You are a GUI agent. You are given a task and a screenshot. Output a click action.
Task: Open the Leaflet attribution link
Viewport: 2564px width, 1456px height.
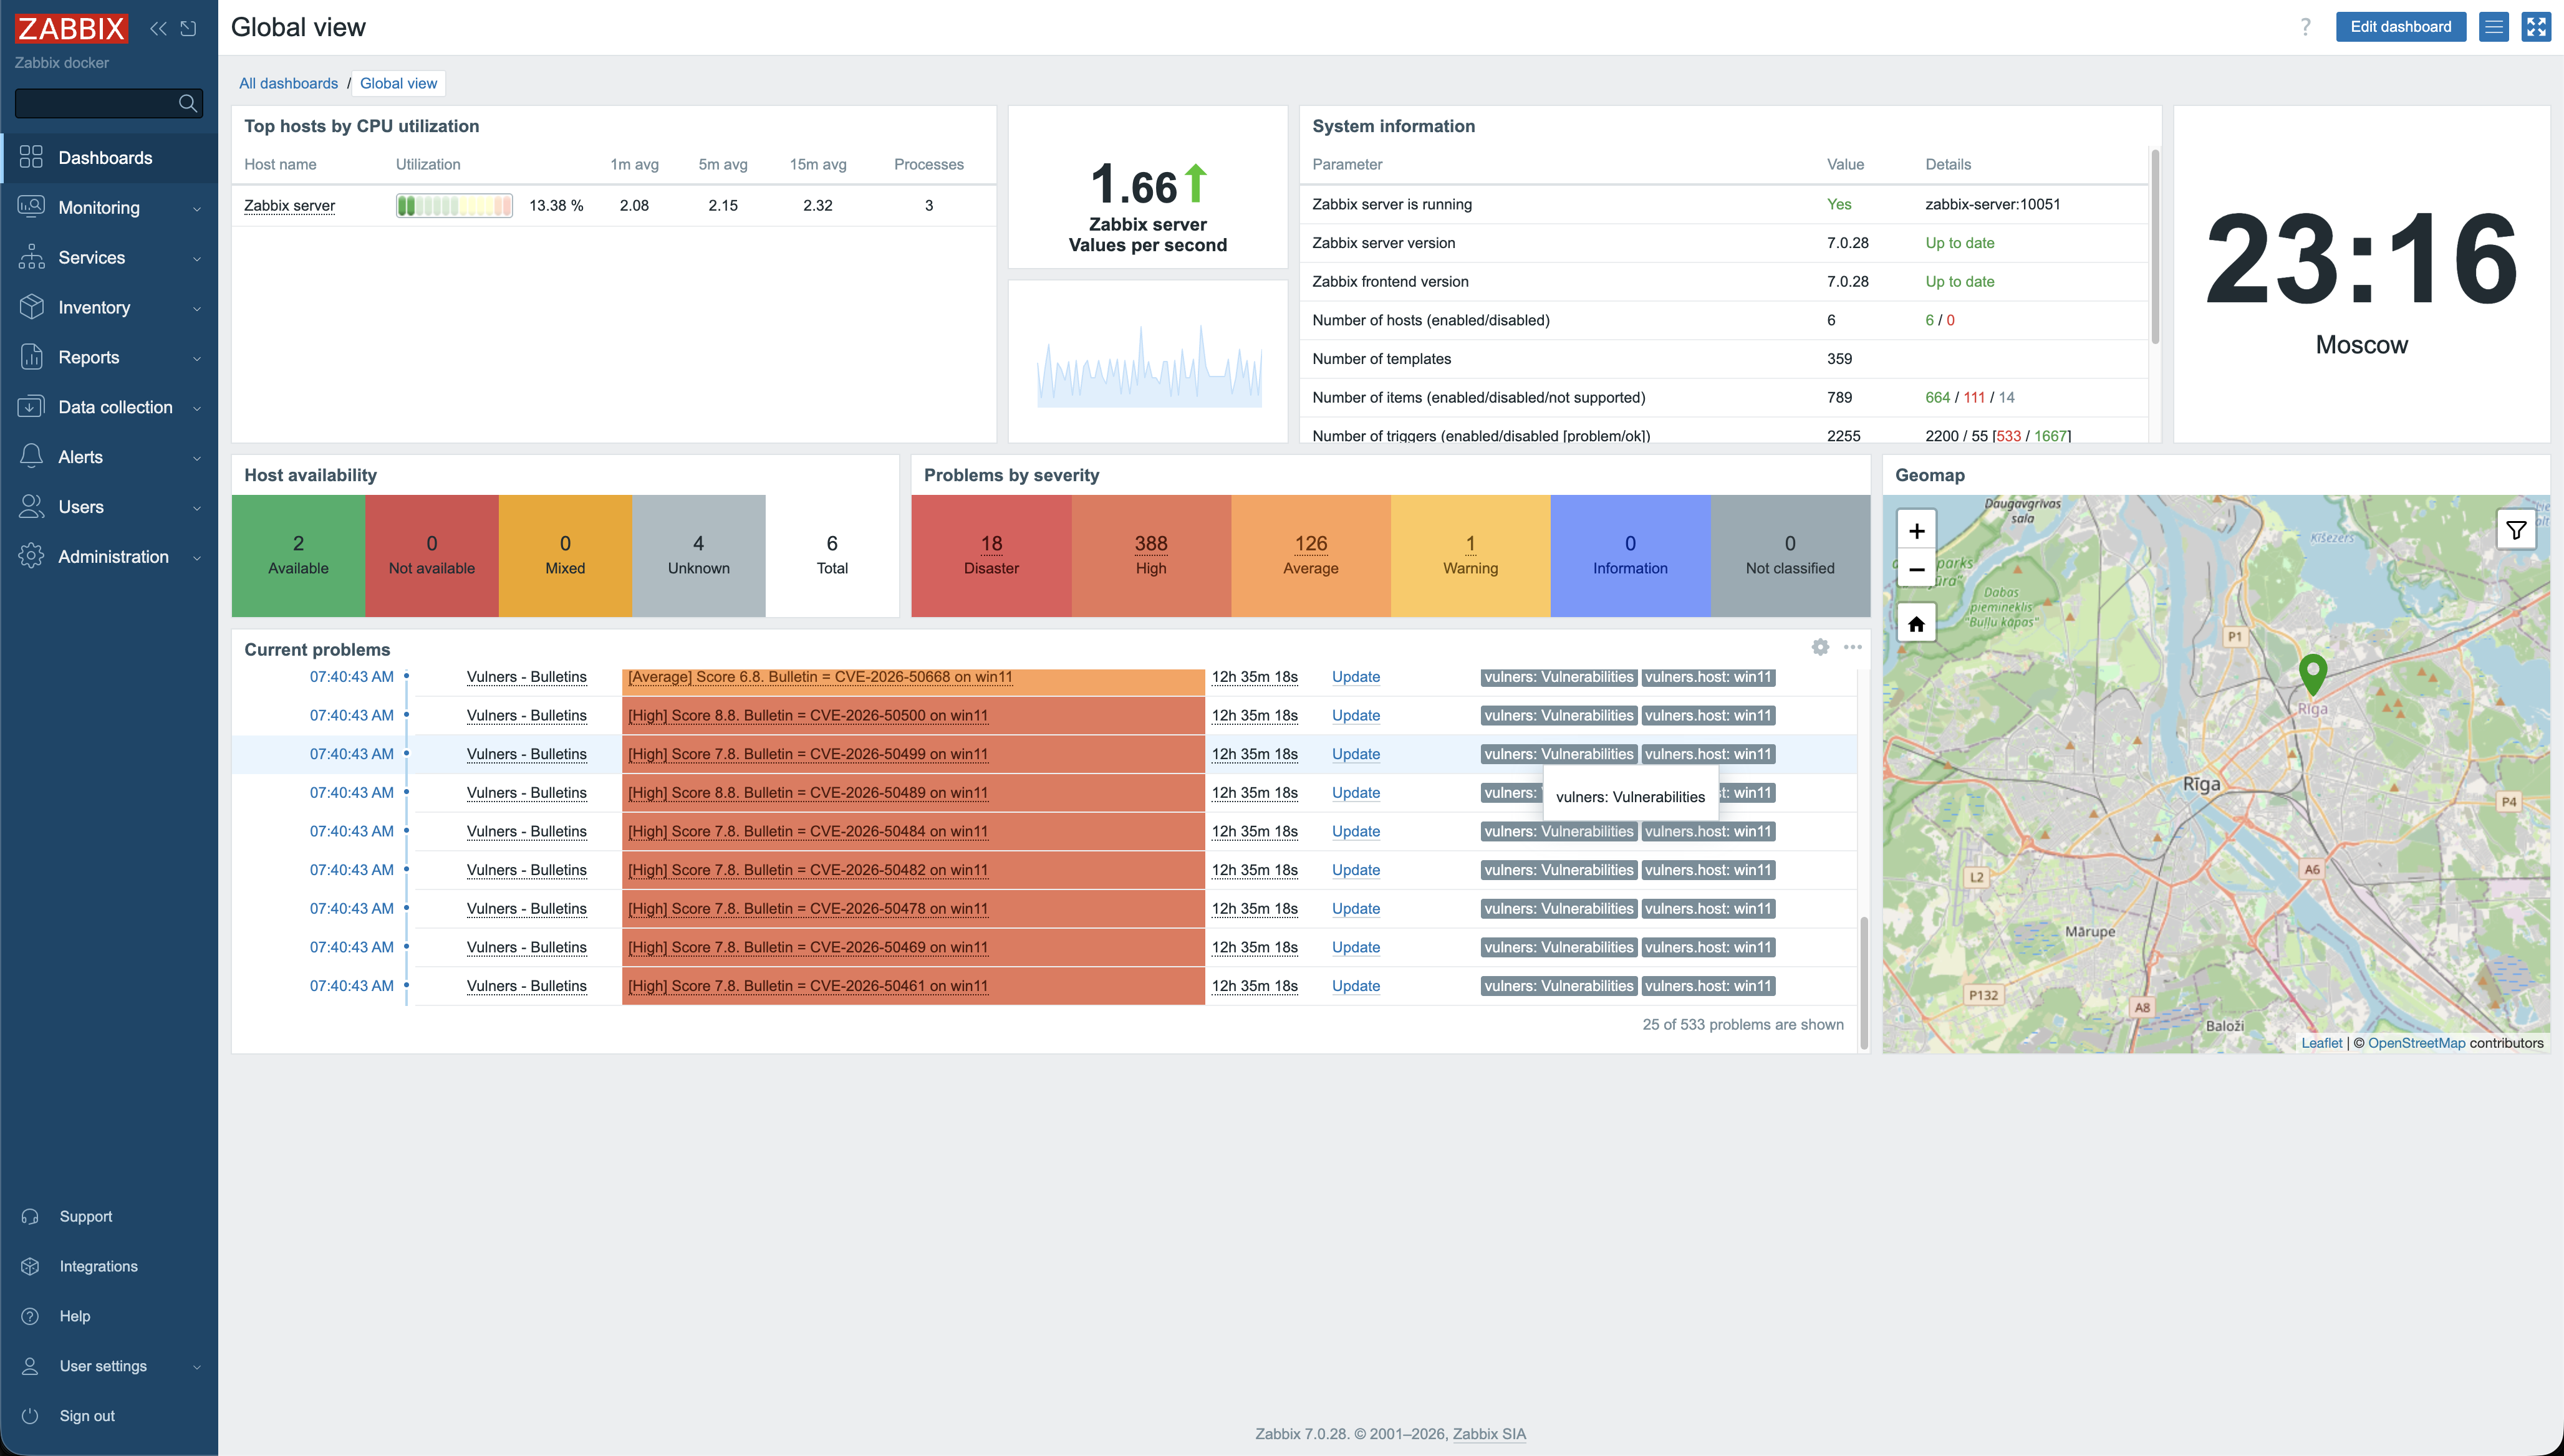point(2321,1043)
